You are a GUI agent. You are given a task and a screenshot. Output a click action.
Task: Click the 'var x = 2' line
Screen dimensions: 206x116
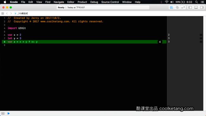coord(14,35)
